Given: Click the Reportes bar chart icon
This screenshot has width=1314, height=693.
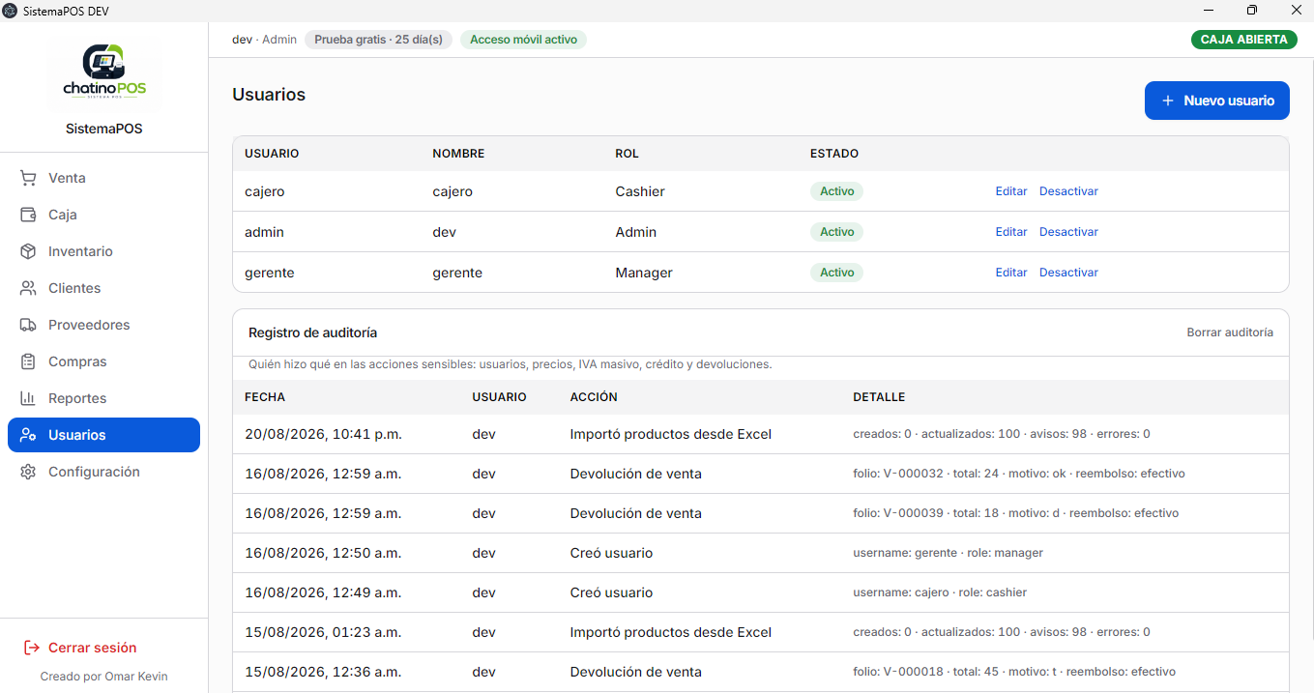Looking at the screenshot, I should [x=28, y=398].
